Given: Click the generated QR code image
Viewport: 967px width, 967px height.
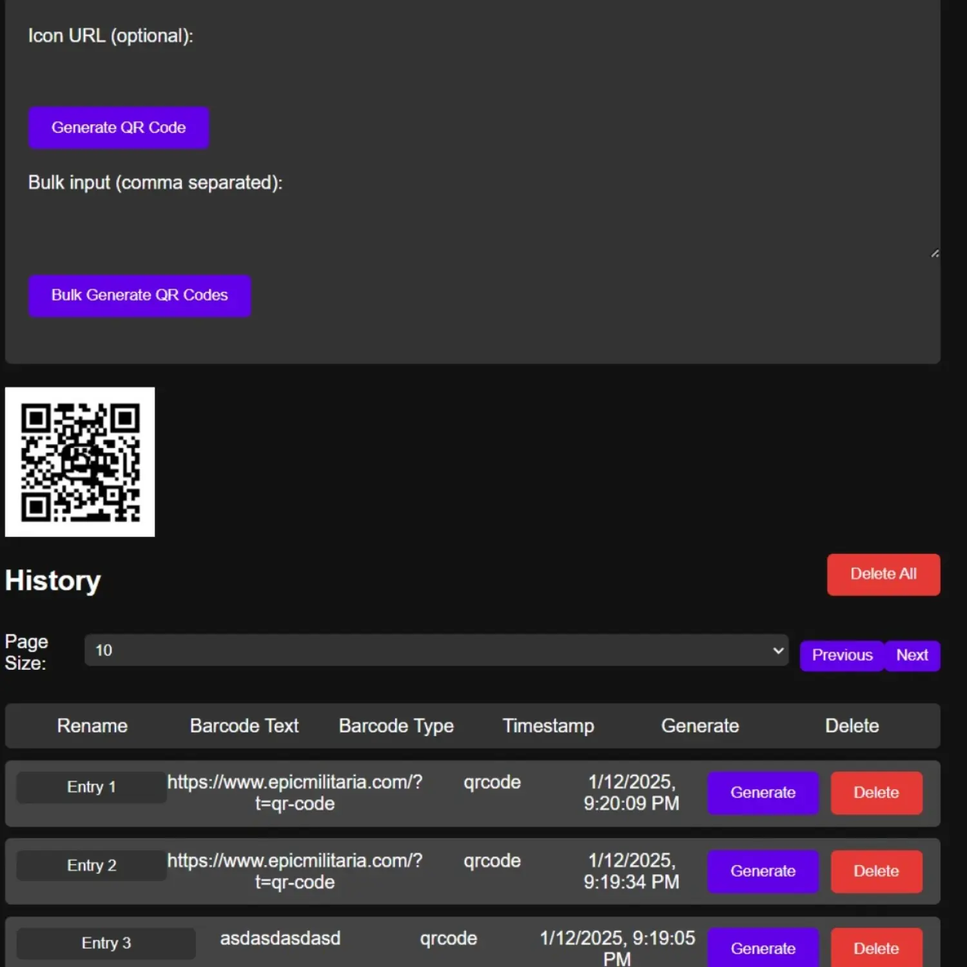Looking at the screenshot, I should tap(79, 461).
